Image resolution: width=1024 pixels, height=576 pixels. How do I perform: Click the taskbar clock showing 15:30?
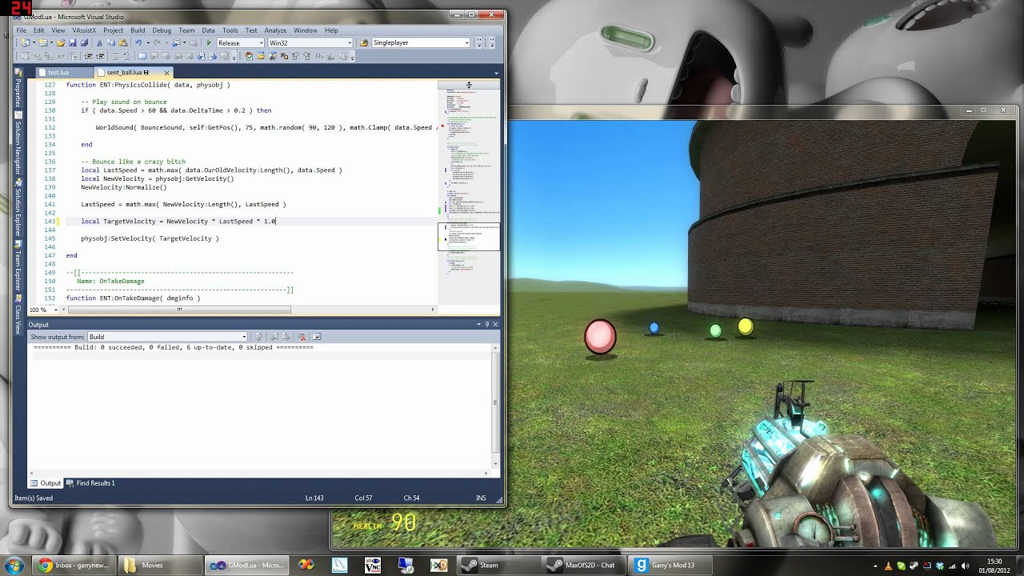(x=994, y=566)
